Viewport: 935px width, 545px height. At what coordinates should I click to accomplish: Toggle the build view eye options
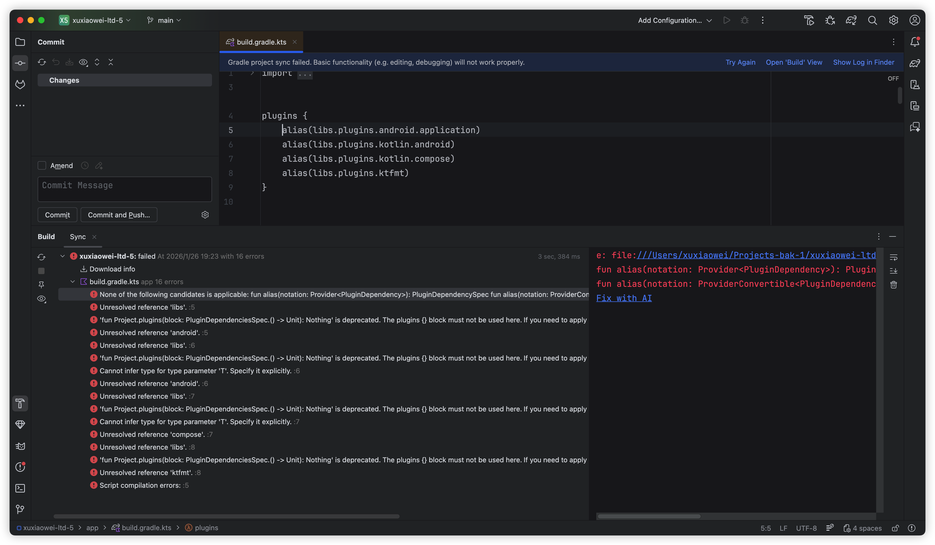click(42, 299)
